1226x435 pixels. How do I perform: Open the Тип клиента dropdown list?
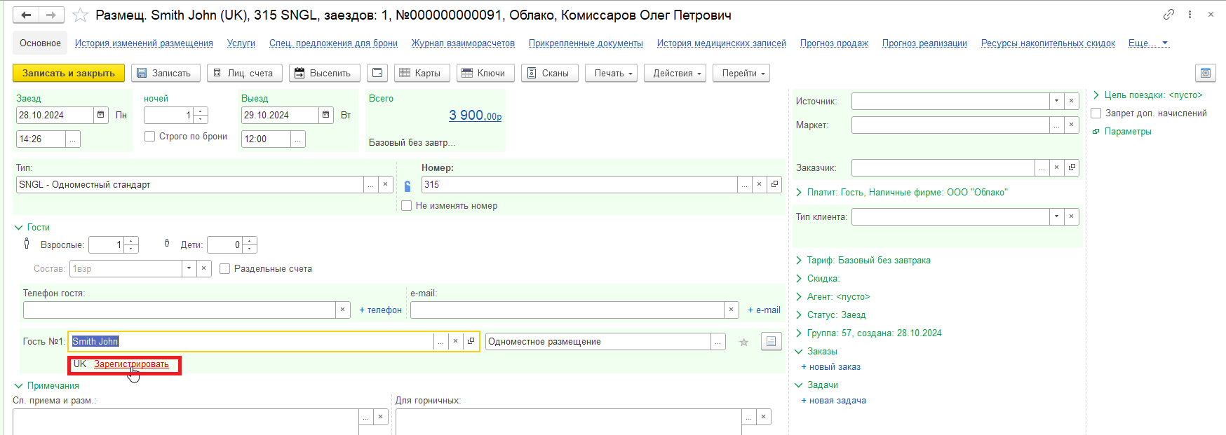tap(1056, 216)
